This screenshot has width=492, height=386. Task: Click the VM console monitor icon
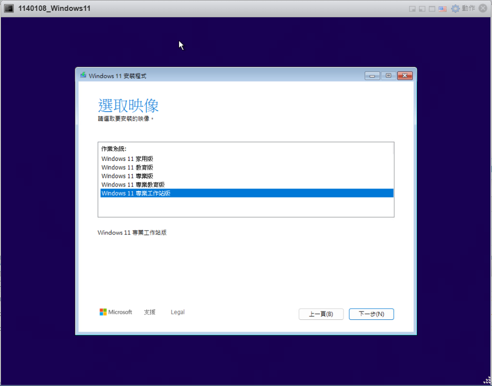tap(8, 8)
